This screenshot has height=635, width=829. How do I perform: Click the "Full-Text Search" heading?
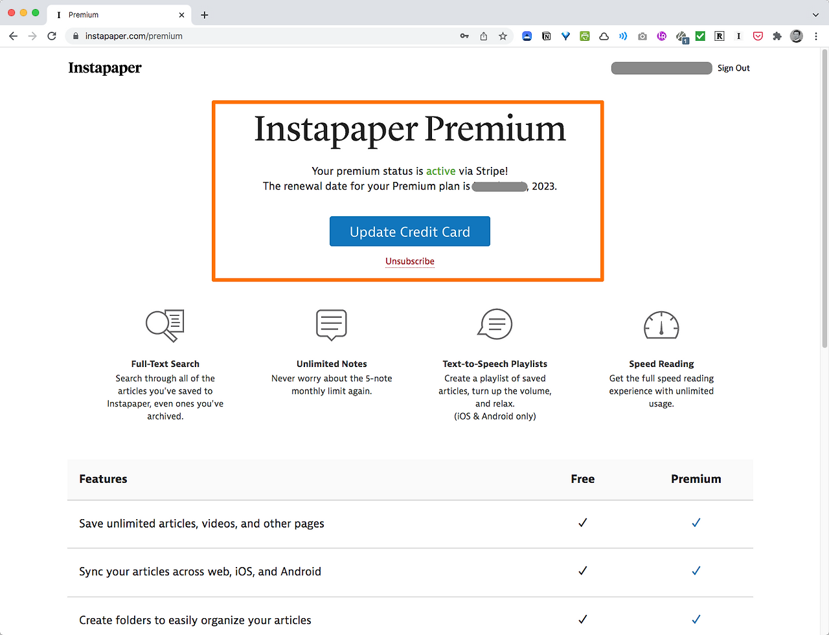[165, 364]
